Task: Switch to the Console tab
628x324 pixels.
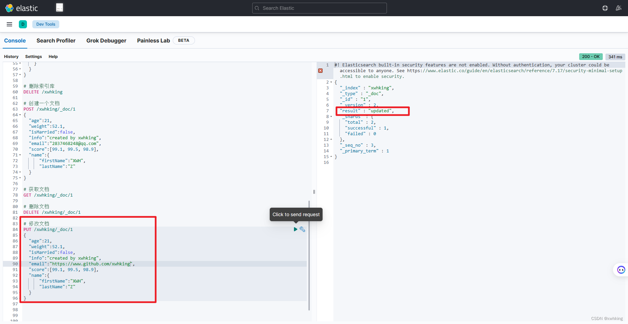Action: 15,40
